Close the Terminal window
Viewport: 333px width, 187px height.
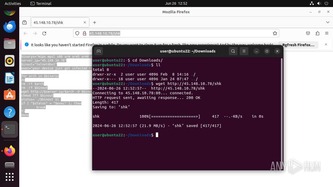tap(277, 51)
